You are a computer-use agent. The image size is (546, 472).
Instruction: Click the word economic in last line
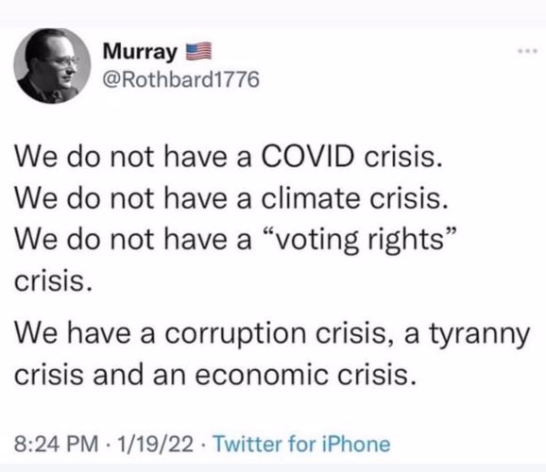tap(262, 376)
